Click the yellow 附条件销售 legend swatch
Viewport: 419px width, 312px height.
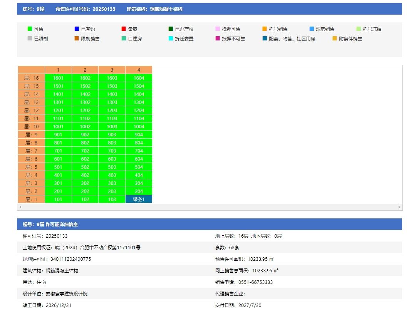point(335,38)
